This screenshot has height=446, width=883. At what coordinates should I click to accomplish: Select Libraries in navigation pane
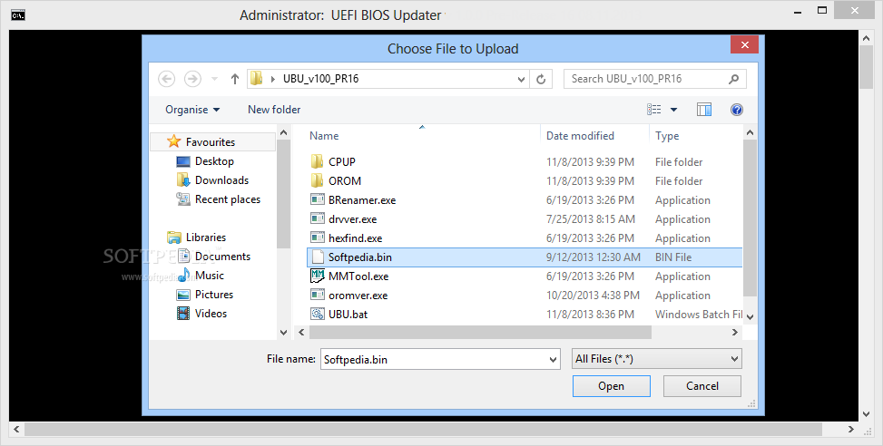tap(205, 238)
